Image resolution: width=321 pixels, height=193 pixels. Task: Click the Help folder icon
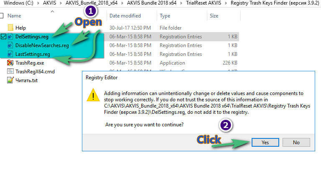pyautogui.click(x=10, y=28)
